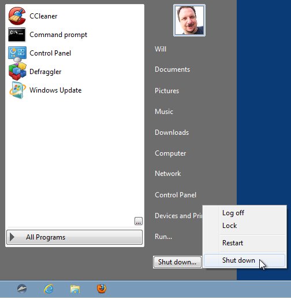The image size is (291, 298).
Task: Open the Firefox taskbar icon
Action: 102,289
